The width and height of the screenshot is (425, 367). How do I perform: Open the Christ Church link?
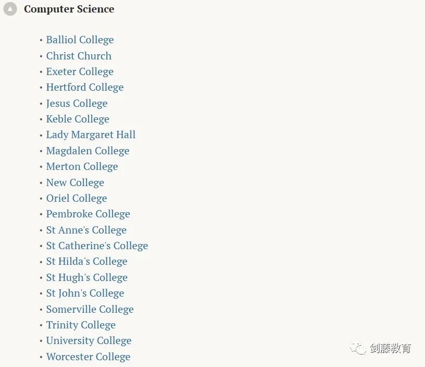click(79, 56)
